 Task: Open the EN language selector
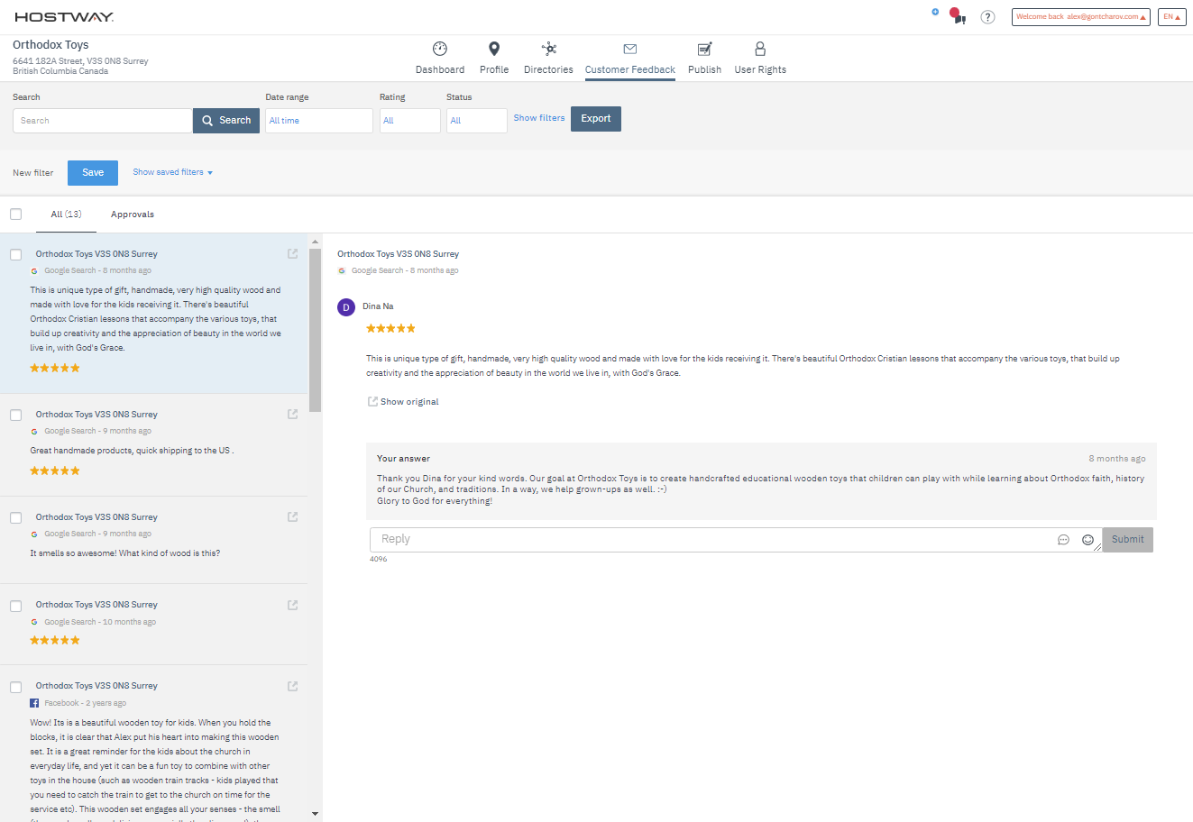click(x=1172, y=17)
